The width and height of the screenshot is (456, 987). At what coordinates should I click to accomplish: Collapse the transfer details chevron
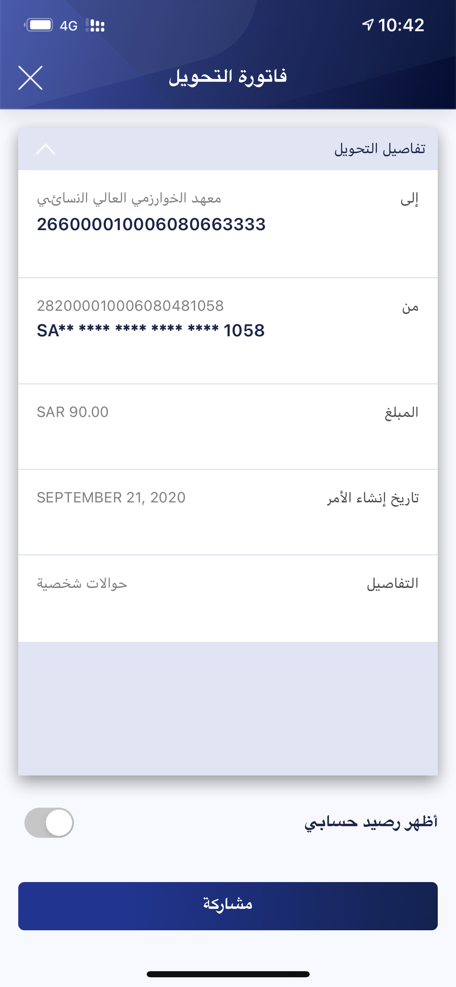(45, 149)
